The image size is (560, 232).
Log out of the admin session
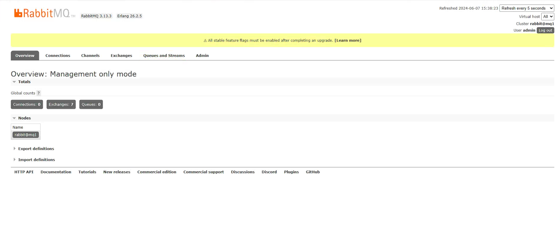coord(545,30)
